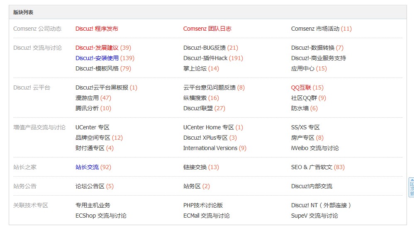Select 增值产品交流与讨论 category label
Screen dimensions: 414x228
(x=39, y=127)
